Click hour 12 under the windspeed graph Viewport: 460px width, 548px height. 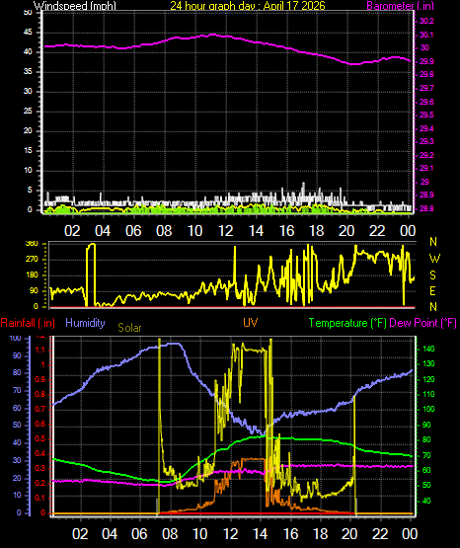click(x=225, y=231)
